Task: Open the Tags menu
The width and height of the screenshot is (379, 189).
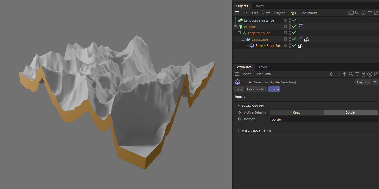Action: tap(292, 13)
